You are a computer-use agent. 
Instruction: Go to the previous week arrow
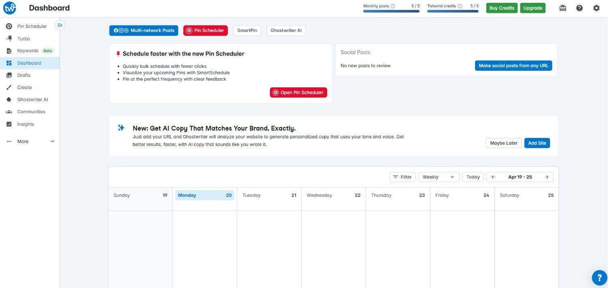493,177
